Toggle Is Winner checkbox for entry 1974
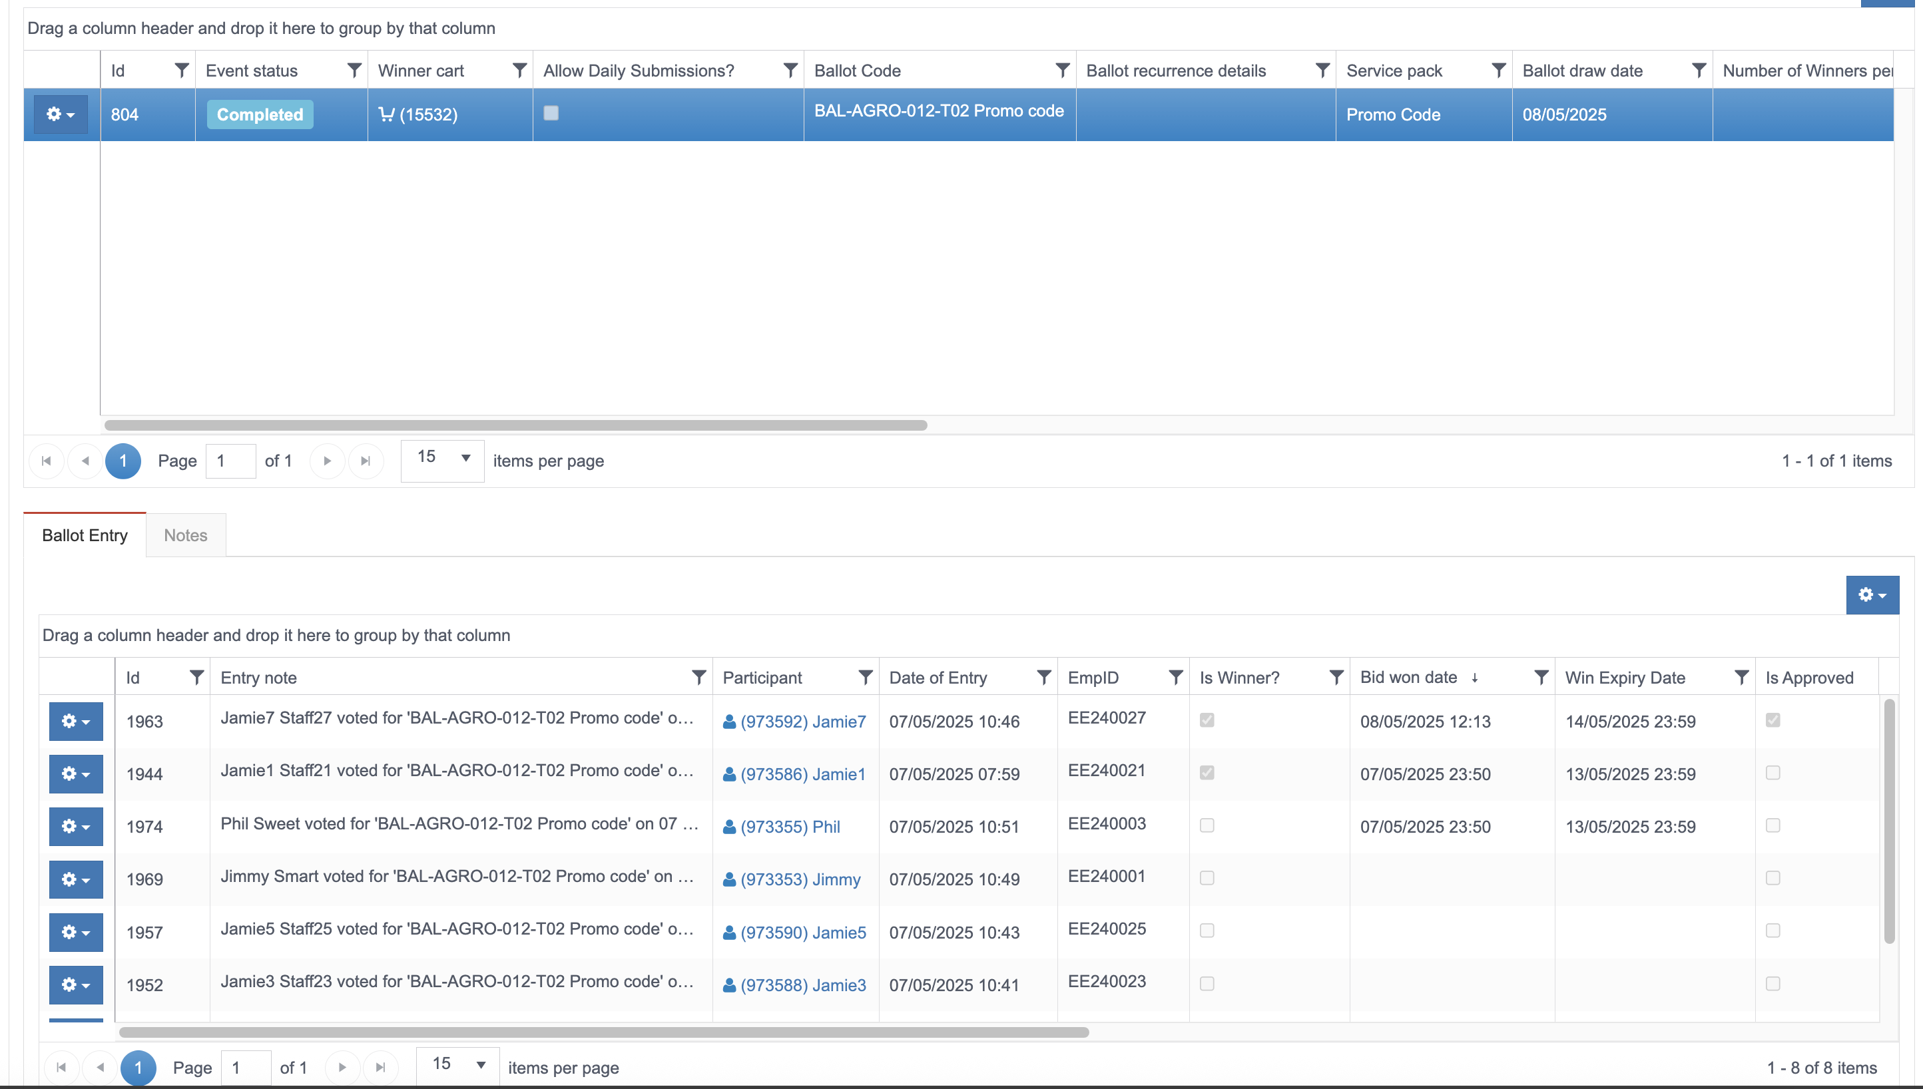The width and height of the screenshot is (1923, 1089). click(x=1207, y=825)
